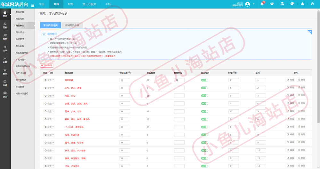Open the 供求 section at the sidebar bottom
The height and width of the screenshot is (169, 320).
coord(5,95)
